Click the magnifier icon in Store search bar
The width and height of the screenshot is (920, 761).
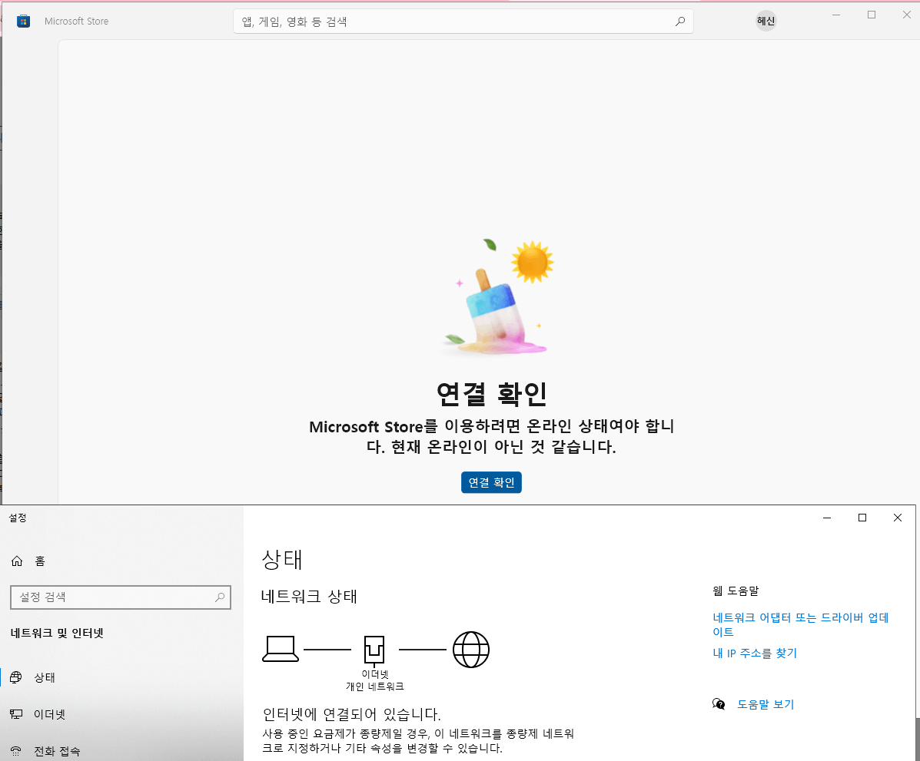coord(679,21)
